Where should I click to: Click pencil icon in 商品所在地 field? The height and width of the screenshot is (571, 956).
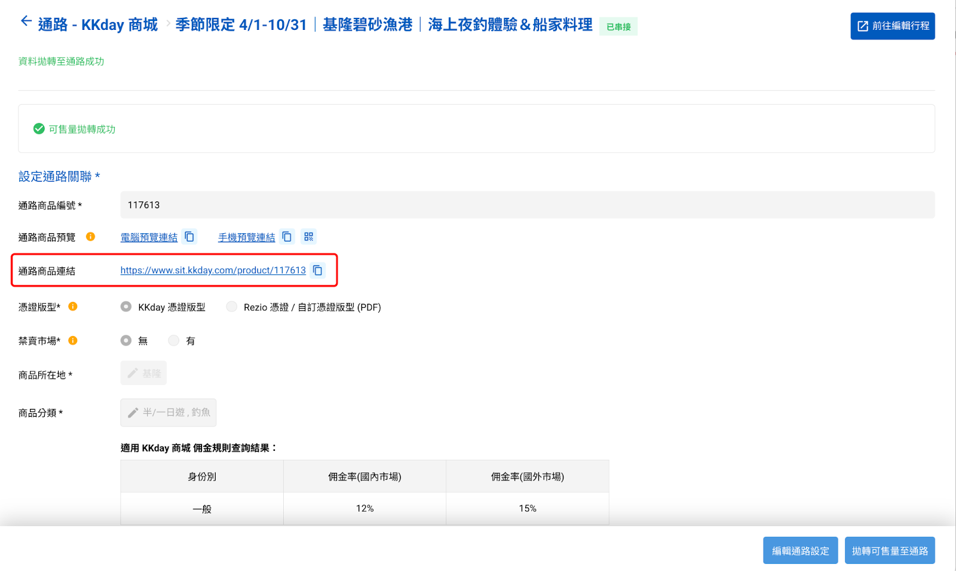click(x=133, y=373)
